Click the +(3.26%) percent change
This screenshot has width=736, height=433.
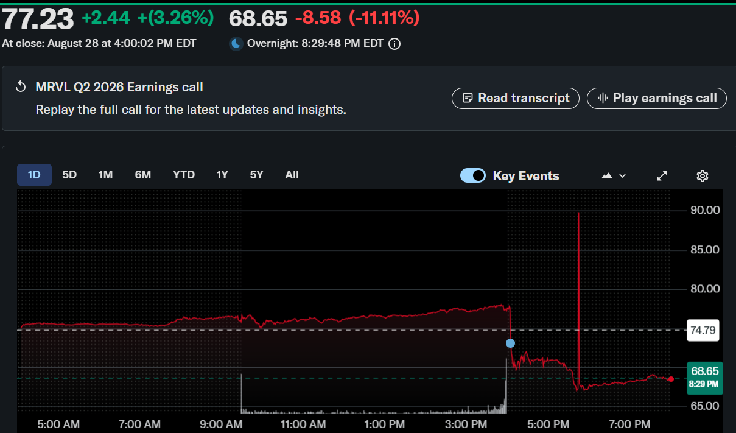point(176,18)
